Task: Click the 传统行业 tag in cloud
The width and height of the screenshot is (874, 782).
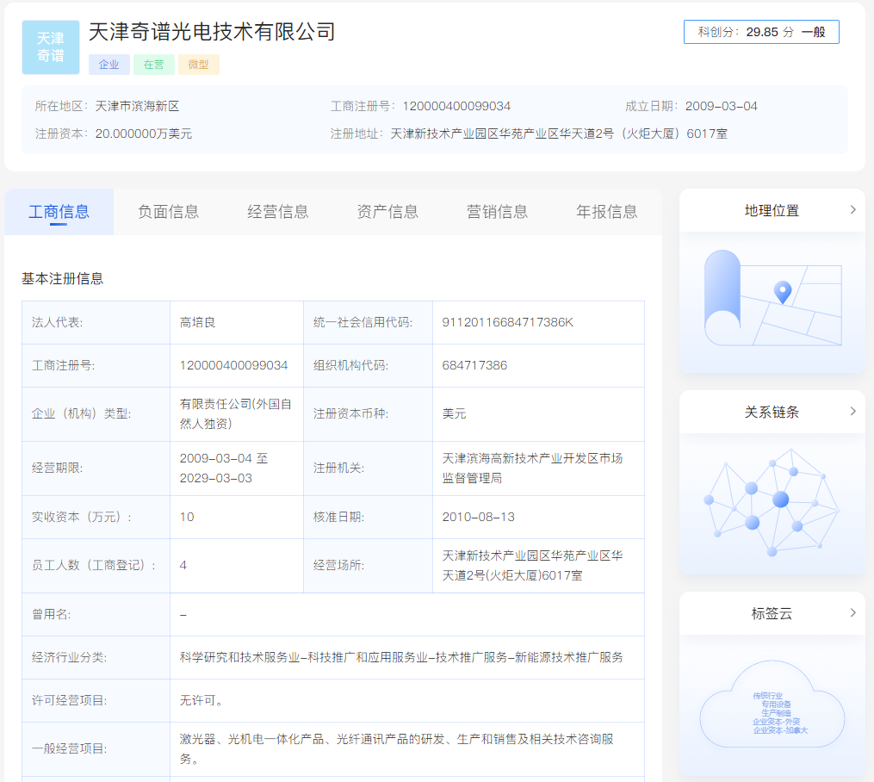Action: 767,696
